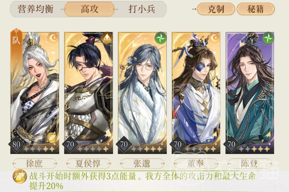Click the moon element icon on 董奉 card
The width and height of the screenshot is (289, 192).
[214, 38]
